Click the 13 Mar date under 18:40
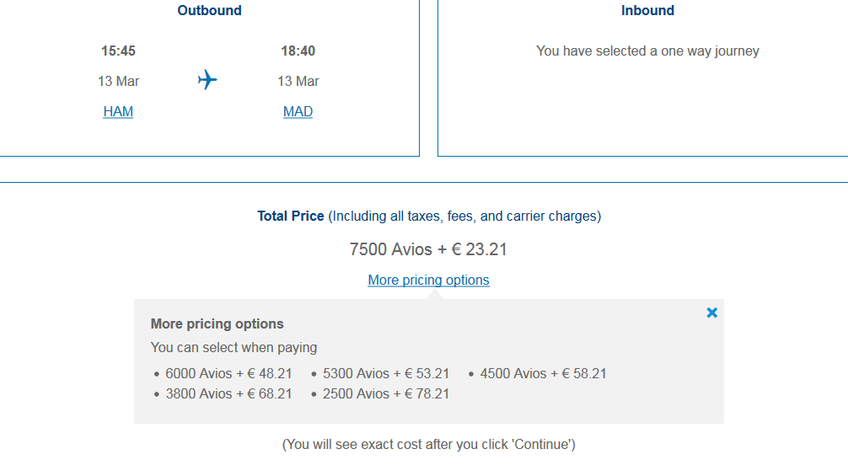 tap(298, 82)
